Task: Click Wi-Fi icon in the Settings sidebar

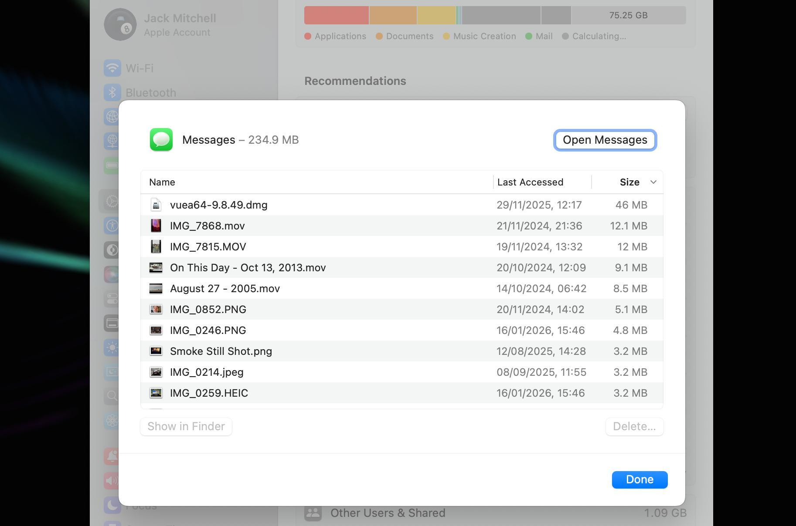Action: 112,68
